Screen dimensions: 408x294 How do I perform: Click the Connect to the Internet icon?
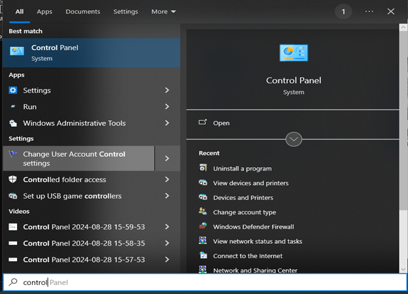click(x=203, y=255)
